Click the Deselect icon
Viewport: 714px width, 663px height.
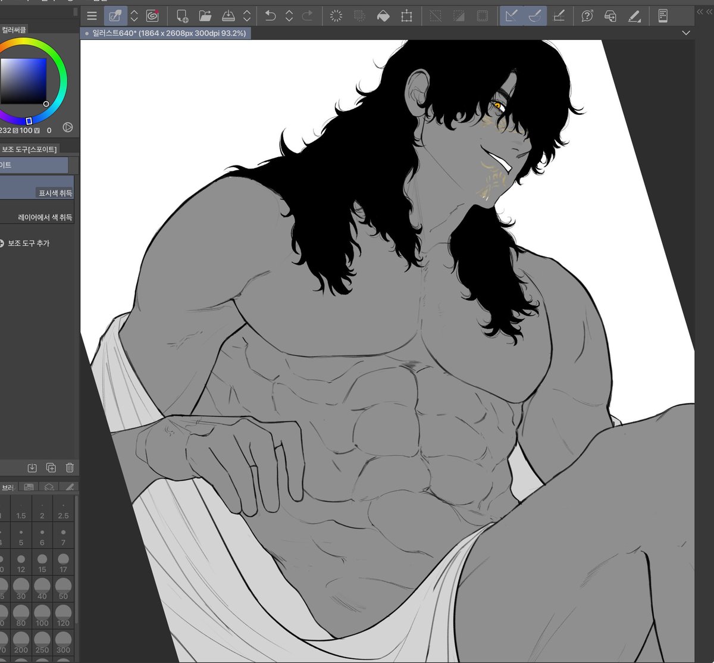[436, 16]
